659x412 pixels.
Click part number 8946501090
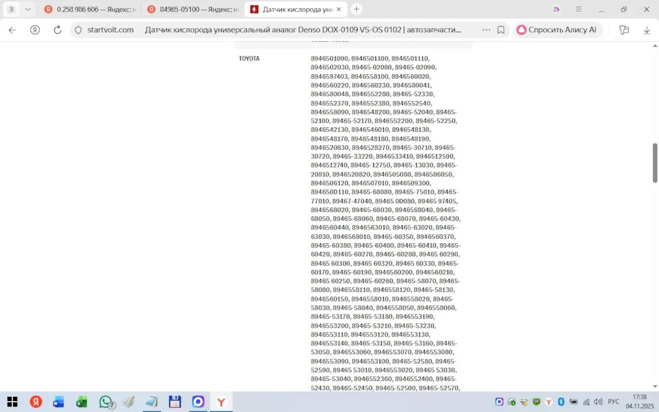329,58
